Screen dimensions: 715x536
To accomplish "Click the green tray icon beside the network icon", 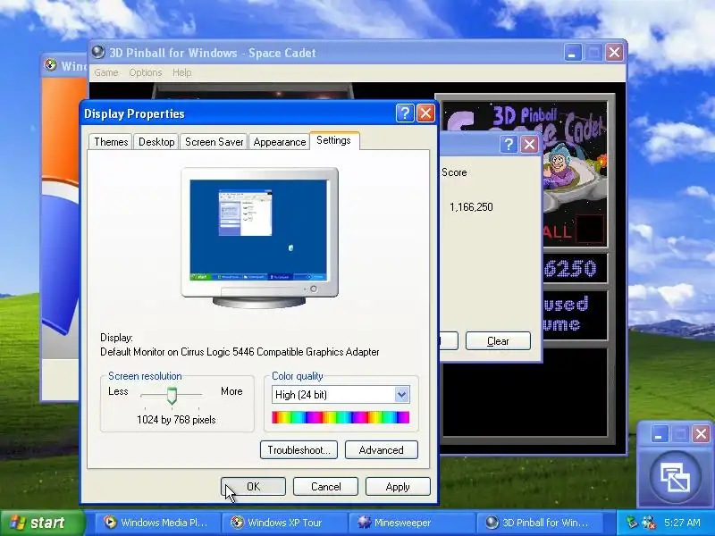I will [632, 523].
